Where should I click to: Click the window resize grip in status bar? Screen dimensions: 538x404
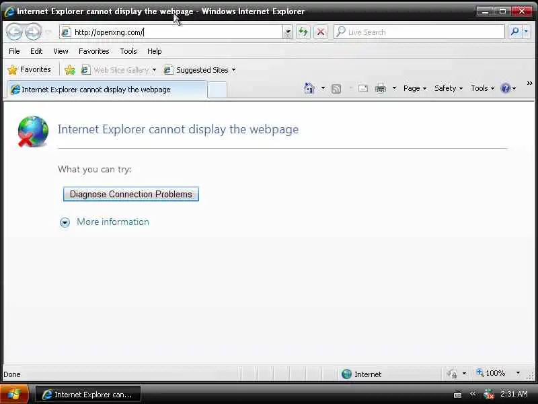click(530, 376)
